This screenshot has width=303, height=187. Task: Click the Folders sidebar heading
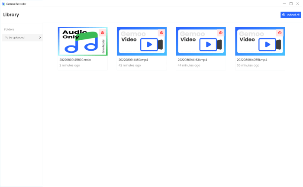click(x=9, y=29)
